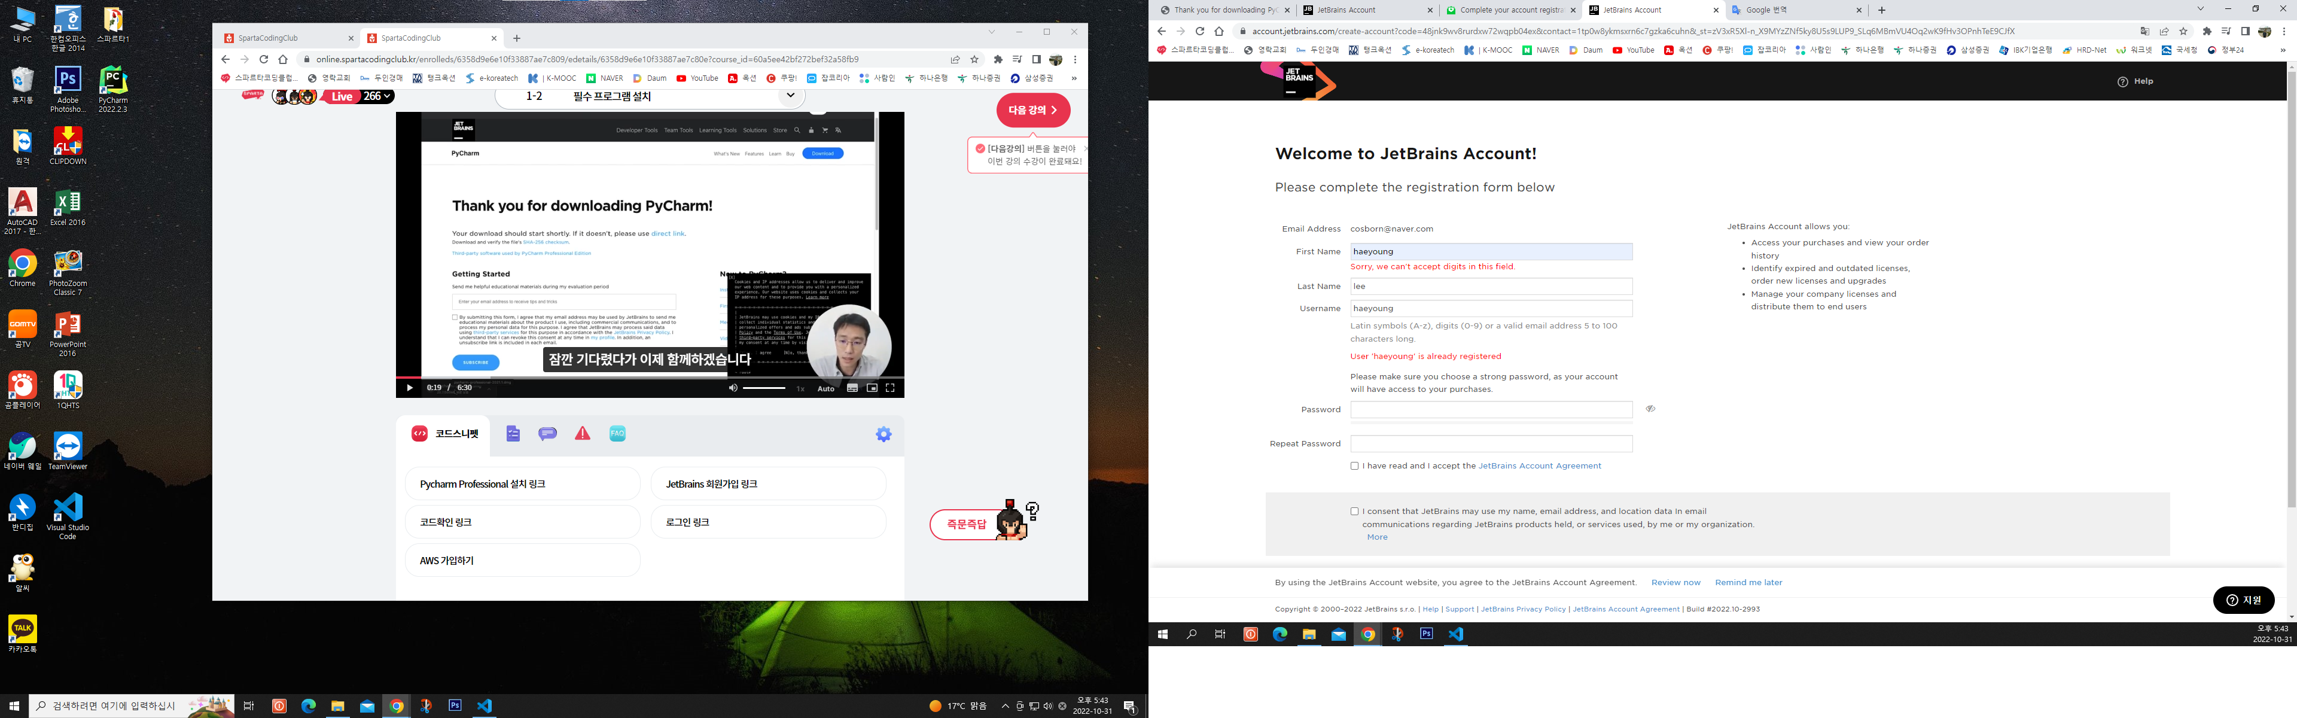Open the purple chat bubble tab icon

pos(547,433)
